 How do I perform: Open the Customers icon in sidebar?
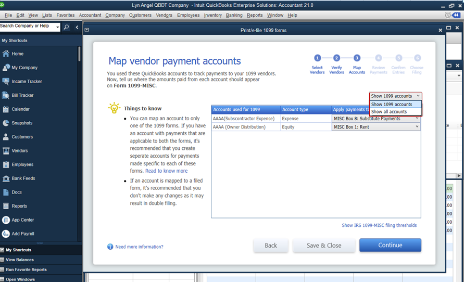pos(6,137)
